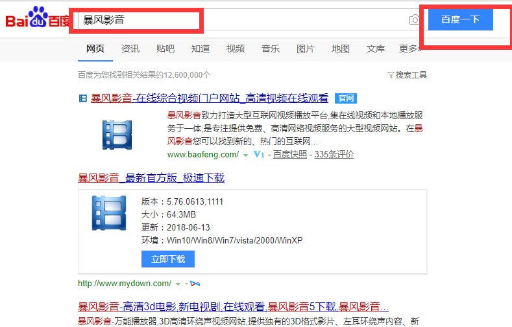This screenshot has width=512, height=327.
Task: Click the icon after the mydown.com dropdown
Action: (x=196, y=284)
